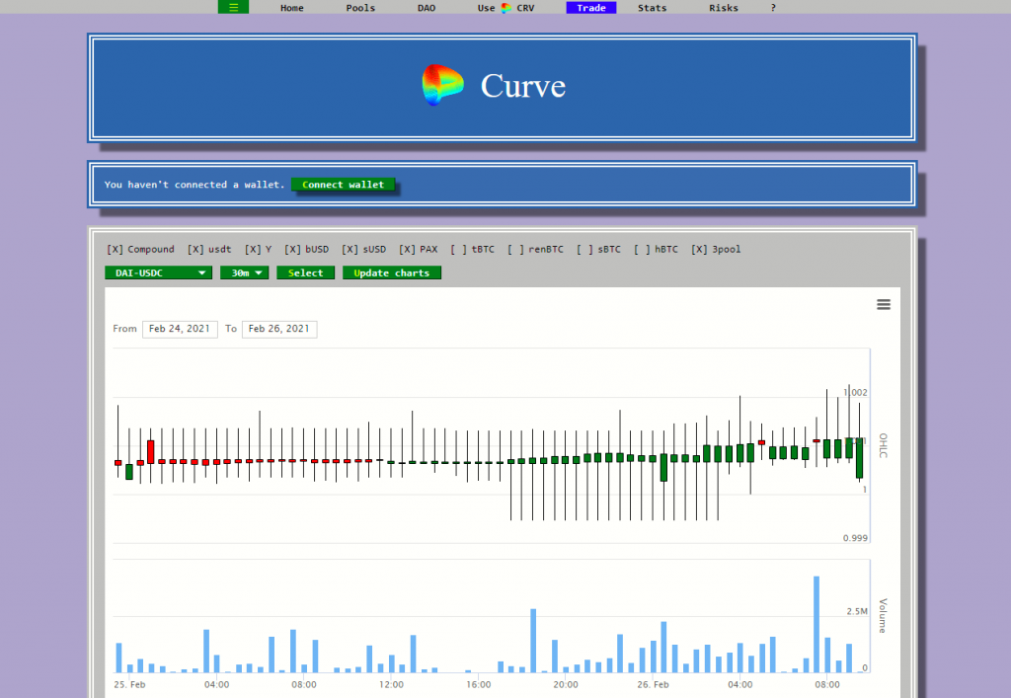
Task: Open the 30m timeframe dropdown
Action: pos(244,272)
